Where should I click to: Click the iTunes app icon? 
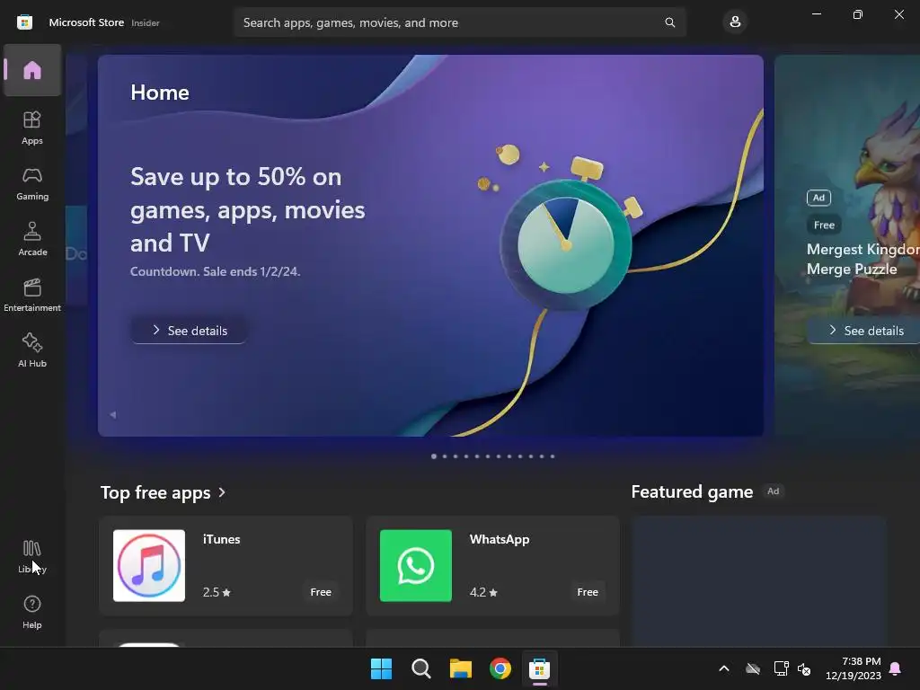tap(149, 566)
